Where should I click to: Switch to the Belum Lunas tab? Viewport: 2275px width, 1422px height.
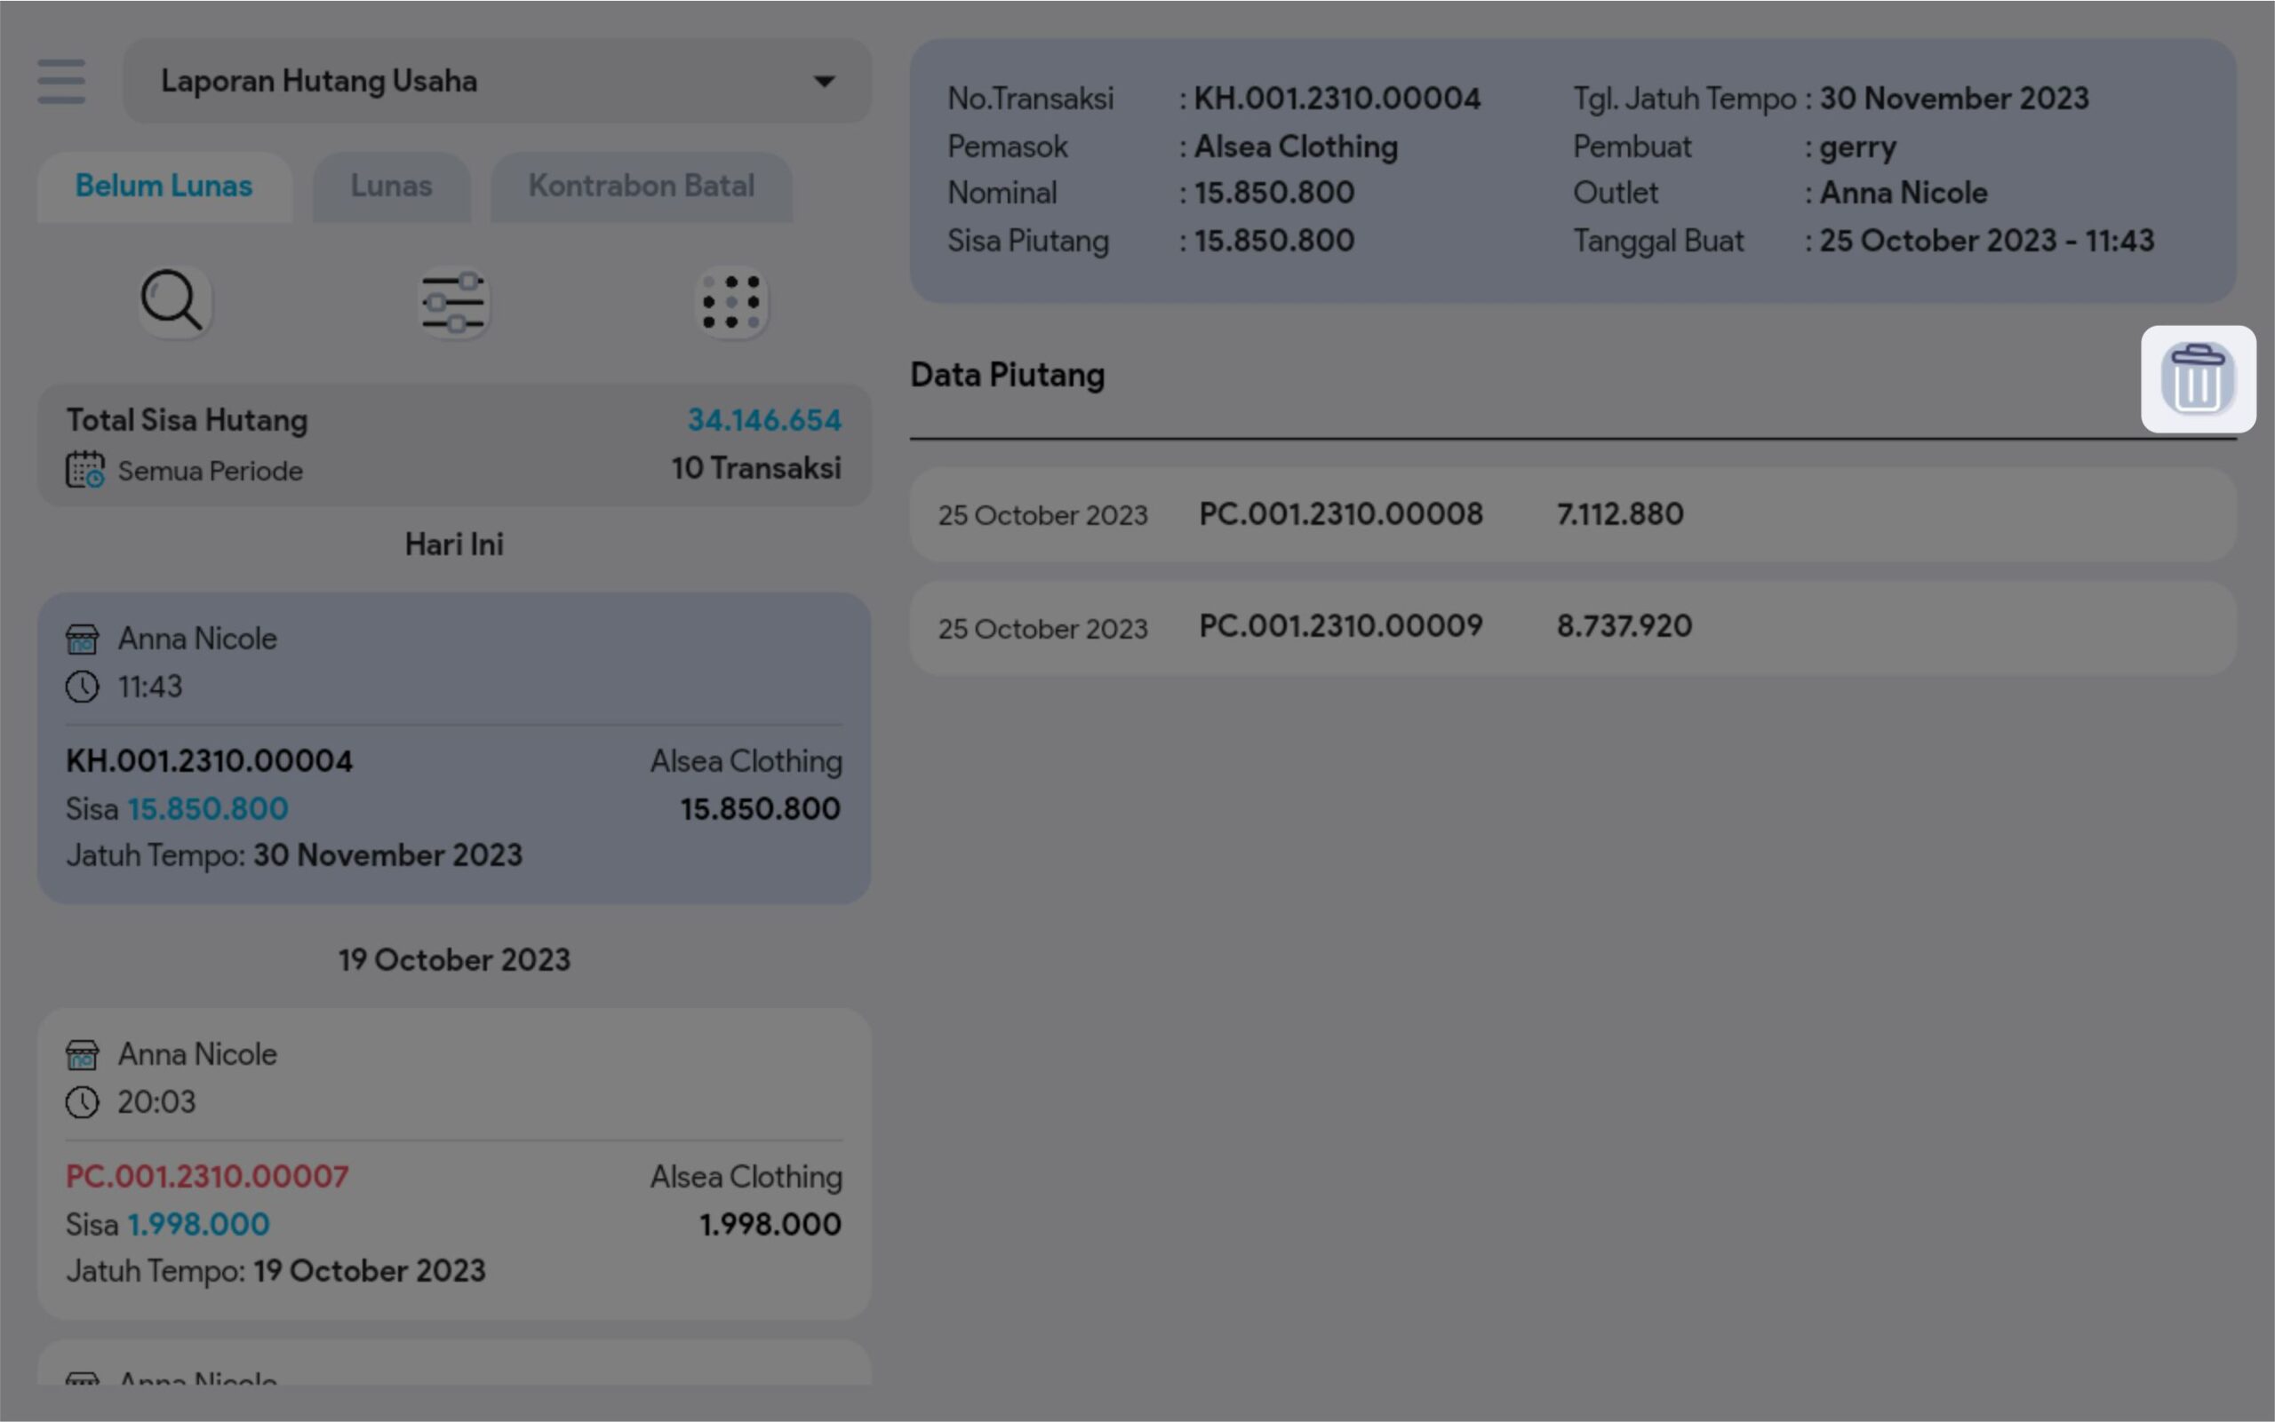164,187
